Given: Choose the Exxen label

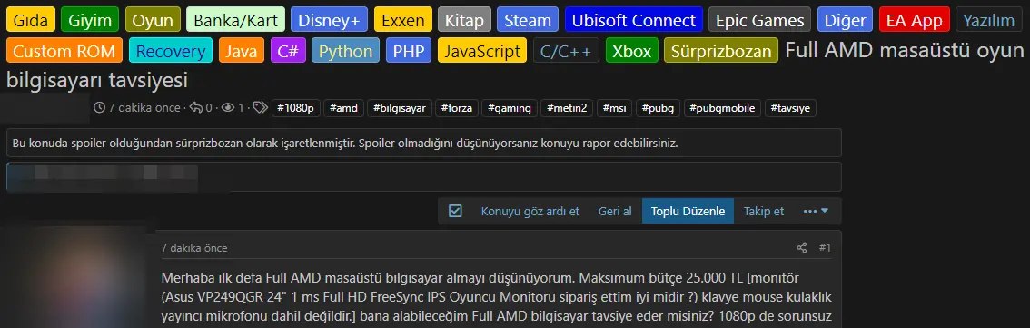Looking at the screenshot, I should click(x=402, y=20).
